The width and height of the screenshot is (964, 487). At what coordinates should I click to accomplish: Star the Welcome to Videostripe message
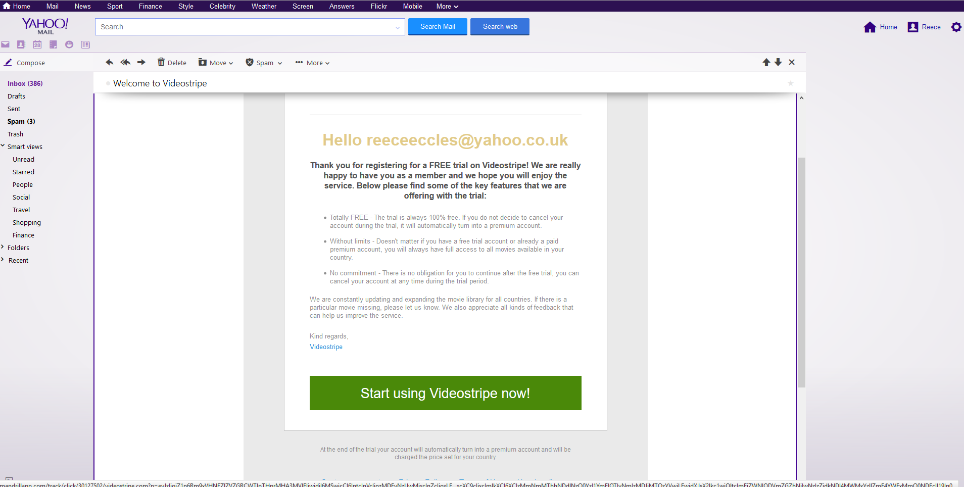pos(791,83)
